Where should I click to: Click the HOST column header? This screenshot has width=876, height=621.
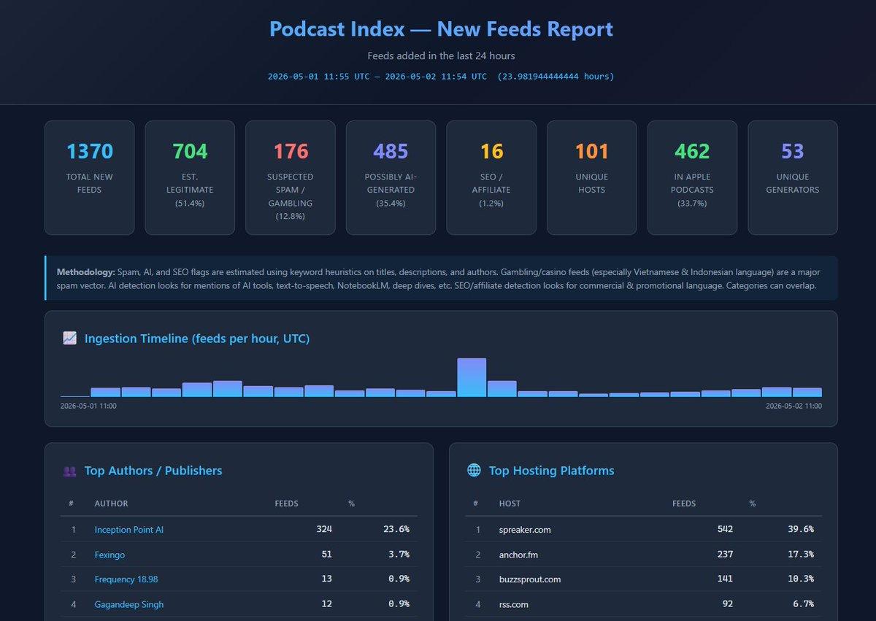510,504
